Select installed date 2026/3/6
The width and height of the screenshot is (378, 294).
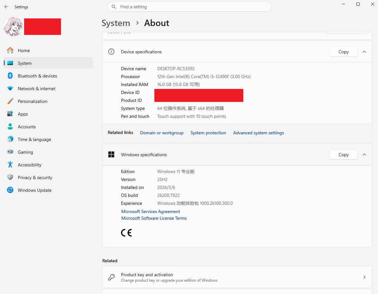coord(166,188)
